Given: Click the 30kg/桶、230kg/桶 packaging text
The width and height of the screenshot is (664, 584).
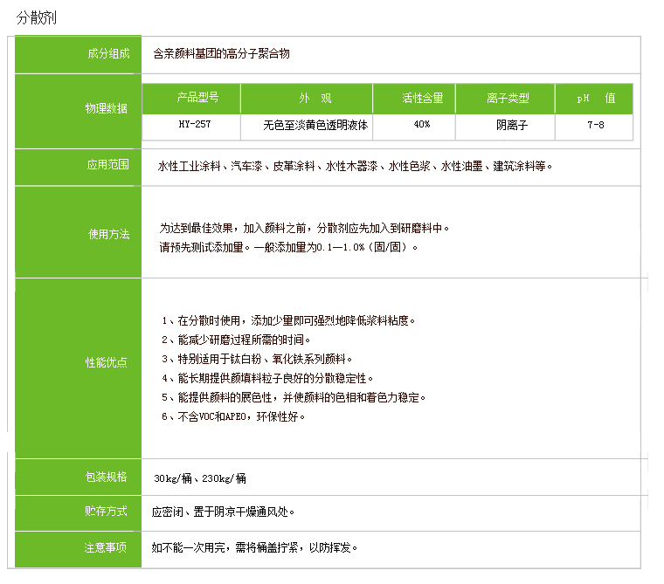Looking at the screenshot, I should (x=200, y=478).
